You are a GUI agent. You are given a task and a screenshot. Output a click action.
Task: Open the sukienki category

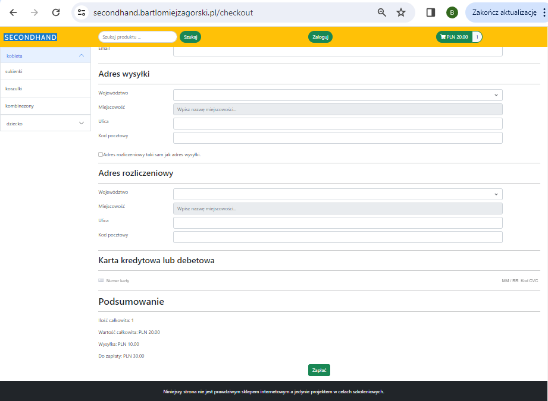click(45, 71)
